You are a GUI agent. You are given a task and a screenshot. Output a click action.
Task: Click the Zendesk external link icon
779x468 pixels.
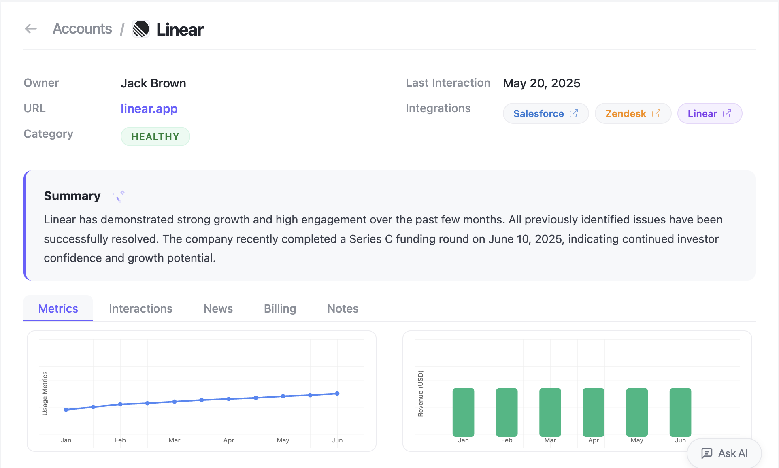[x=656, y=113]
